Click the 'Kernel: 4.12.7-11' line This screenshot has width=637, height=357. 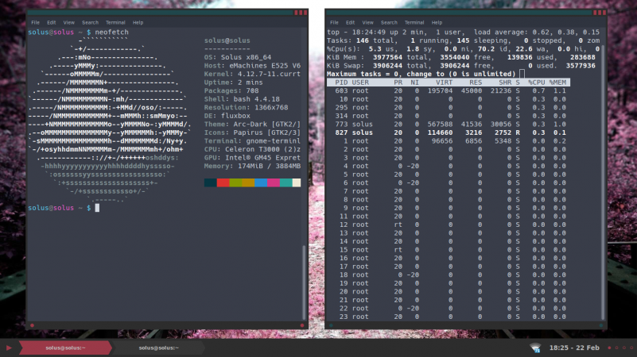pos(252,74)
